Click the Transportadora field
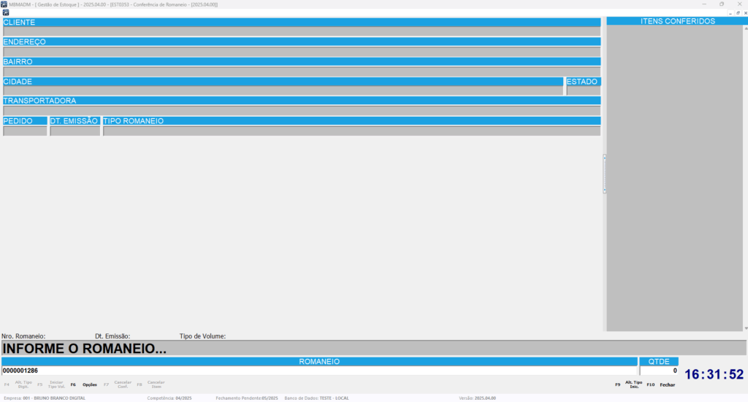 [302, 110]
